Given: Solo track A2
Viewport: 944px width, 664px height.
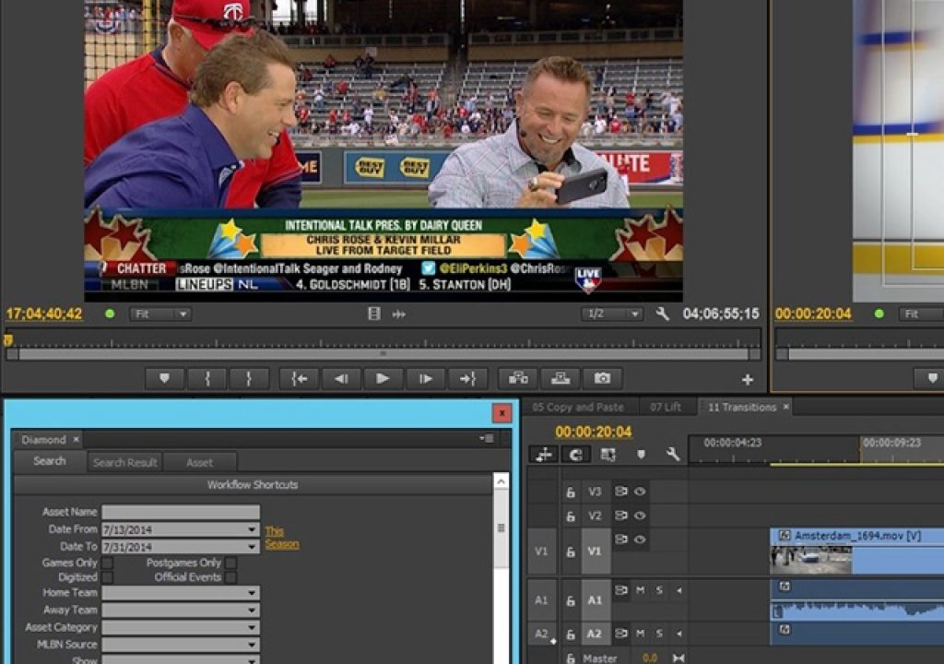Looking at the screenshot, I should [659, 634].
